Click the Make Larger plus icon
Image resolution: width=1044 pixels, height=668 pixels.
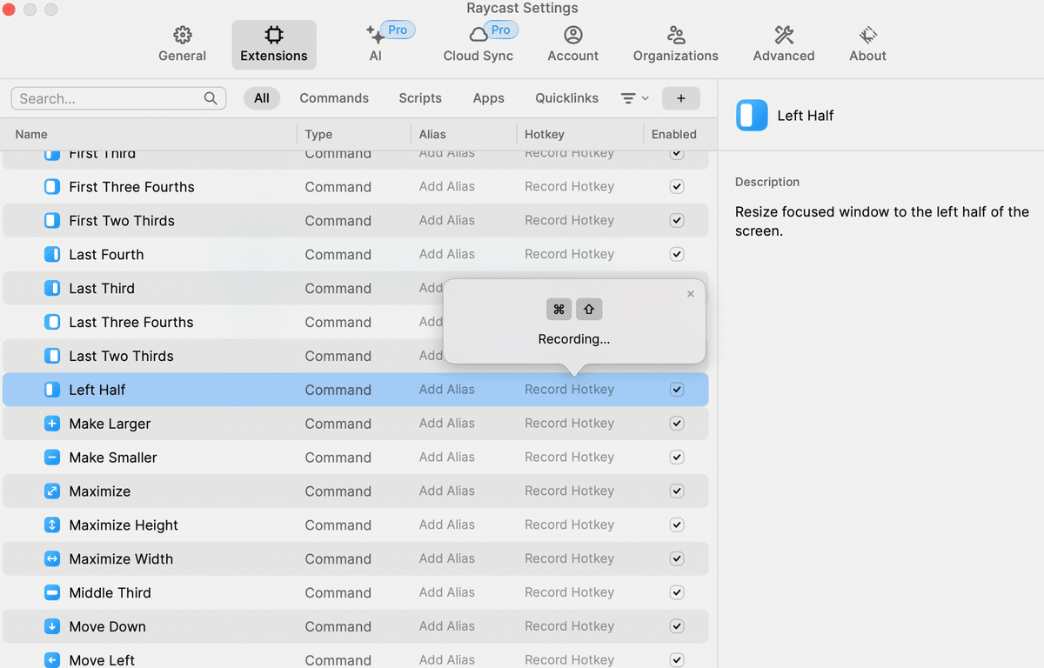(x=52, y=424)
